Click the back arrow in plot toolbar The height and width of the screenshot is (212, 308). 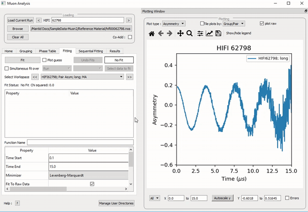(161, 34)
